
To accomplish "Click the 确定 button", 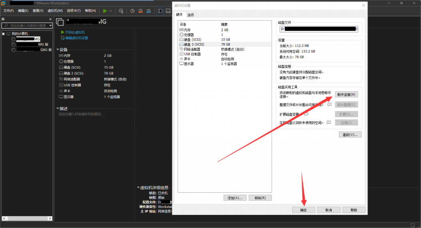I will (x=303, y=210).
